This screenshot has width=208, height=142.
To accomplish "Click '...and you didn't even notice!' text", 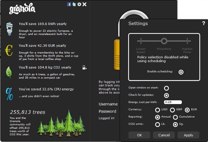I will point(39,96).
